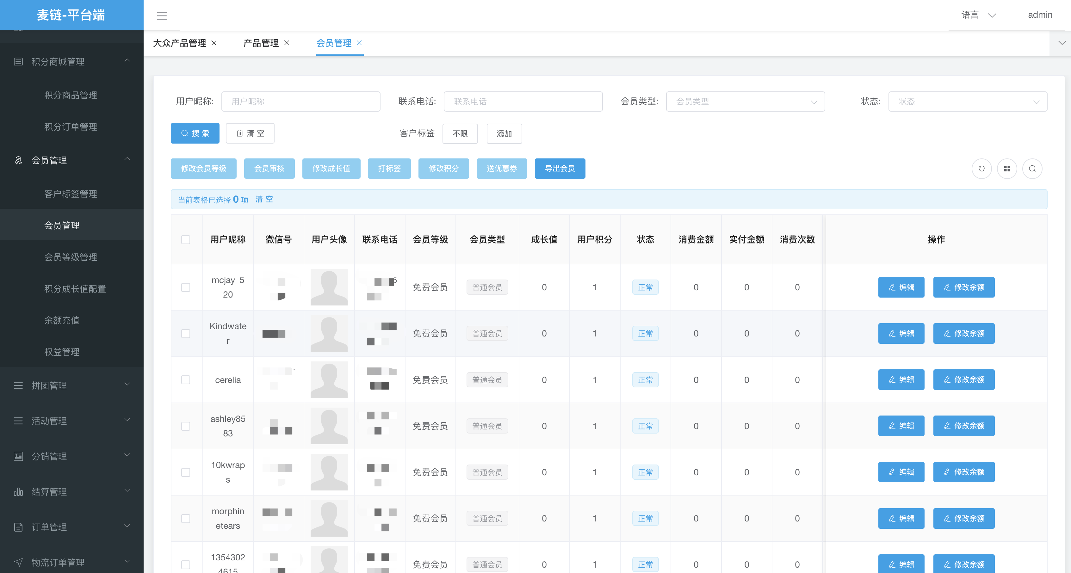Collapse the 积分商城管理 menu group
This screenshot has width=1071, height=573.
click(127, 61)
